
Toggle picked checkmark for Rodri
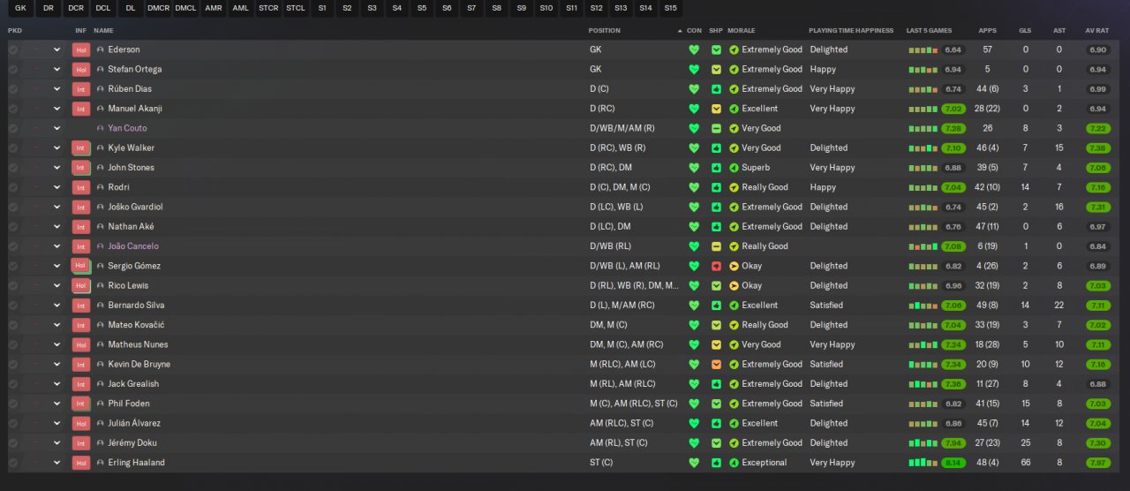click(12, 187)
